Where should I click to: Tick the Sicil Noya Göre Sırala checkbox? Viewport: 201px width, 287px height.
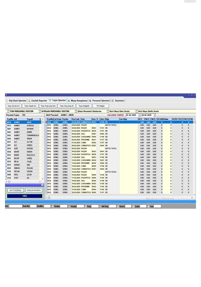[x=137, y=111]
